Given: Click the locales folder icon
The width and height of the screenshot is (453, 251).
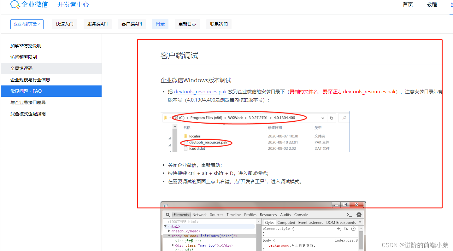Looking at the screenshot, I should click(x=186, y=136).
